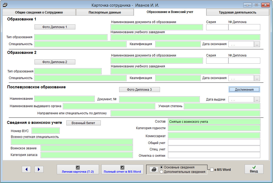Image resolution: width=273 pixels, height=183 pixels.
Task: Click the Категория запаса field
Action: pyautogui.click(x=87, y=155)
